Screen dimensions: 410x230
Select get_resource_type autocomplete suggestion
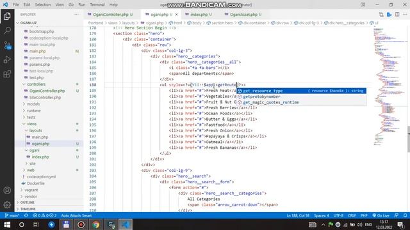tap(301, 91)
